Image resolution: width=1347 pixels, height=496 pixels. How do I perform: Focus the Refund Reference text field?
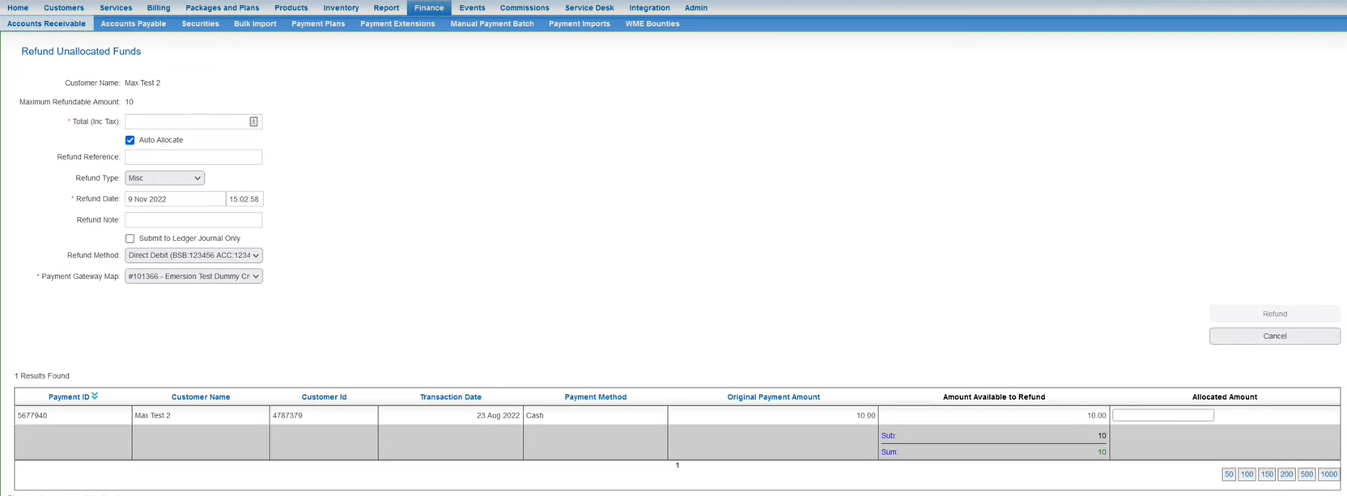pyautogui.click(x=193, y=157)
